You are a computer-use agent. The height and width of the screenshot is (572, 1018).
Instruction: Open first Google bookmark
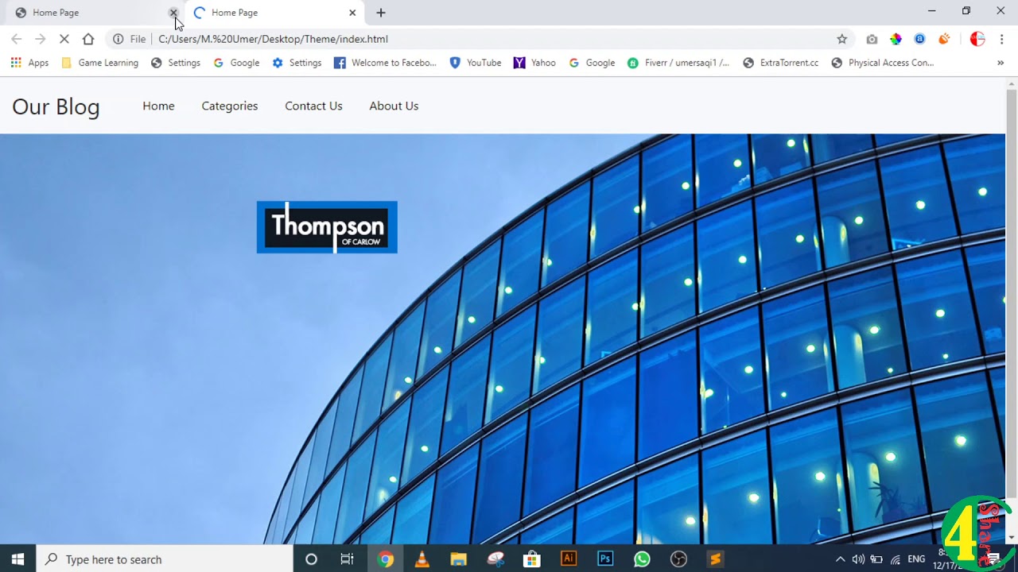coord(236,63)
